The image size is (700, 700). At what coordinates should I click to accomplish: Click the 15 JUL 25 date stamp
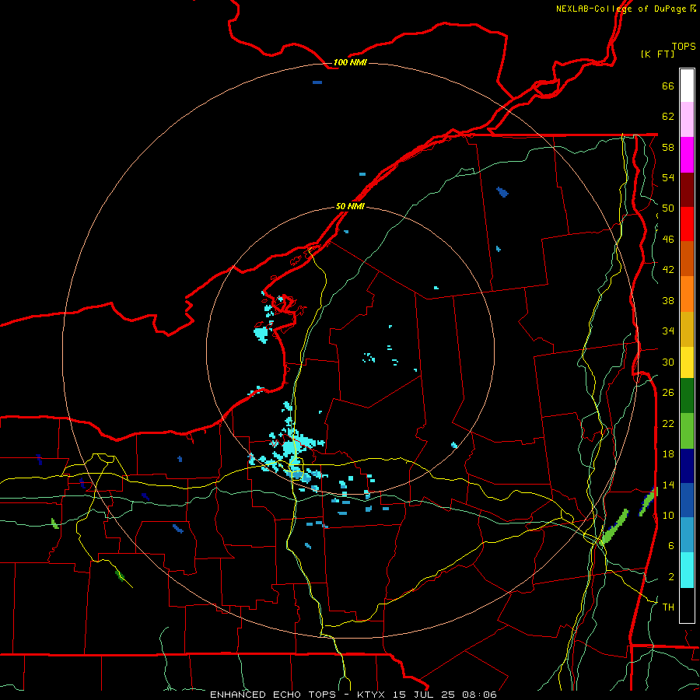(425, 695)
